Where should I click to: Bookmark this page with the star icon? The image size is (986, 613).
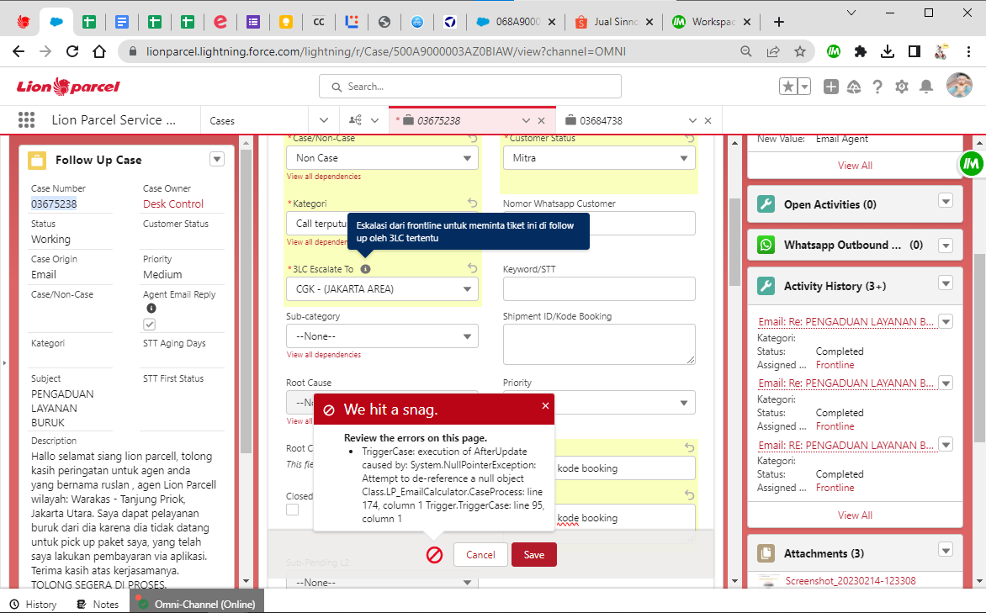click(x=800, y=51)
